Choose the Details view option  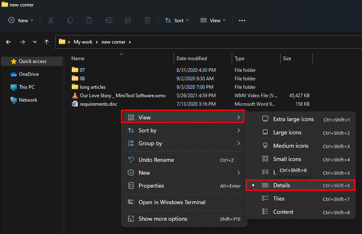click(x=300, y=185)
